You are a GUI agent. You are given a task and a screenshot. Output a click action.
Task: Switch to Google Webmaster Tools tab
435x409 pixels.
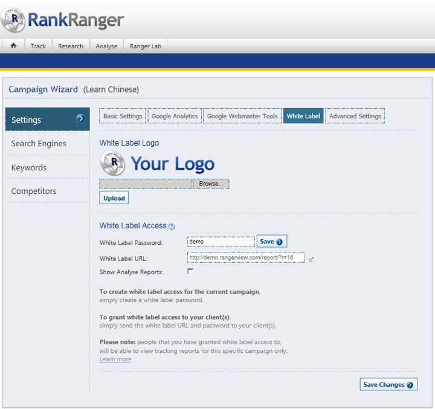pos(242,116)
